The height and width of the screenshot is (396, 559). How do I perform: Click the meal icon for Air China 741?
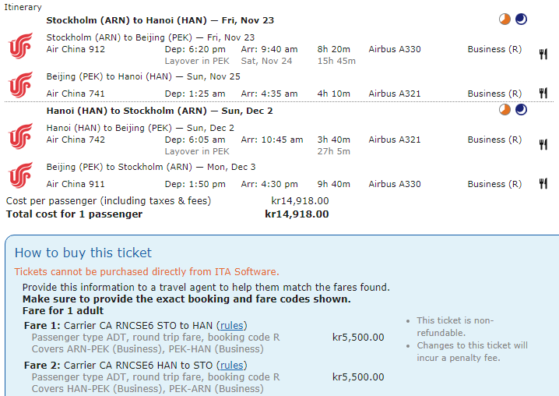(x=543, y=94)
